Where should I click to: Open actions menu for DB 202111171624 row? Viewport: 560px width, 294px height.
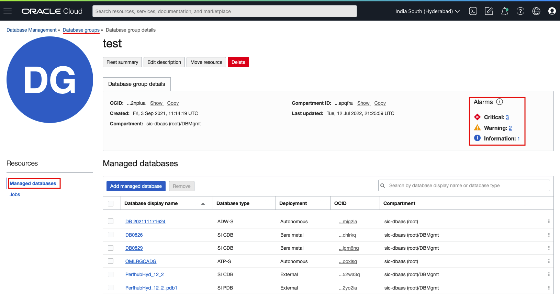pyautogui.click(x=549, y=222)
